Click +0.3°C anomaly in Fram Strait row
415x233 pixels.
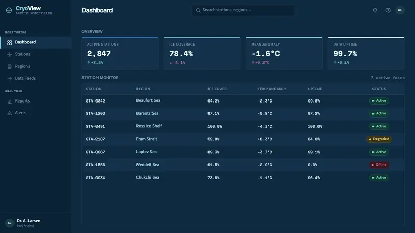[x=265, y=139]
